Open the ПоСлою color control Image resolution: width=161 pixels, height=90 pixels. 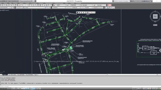point(59,7)
